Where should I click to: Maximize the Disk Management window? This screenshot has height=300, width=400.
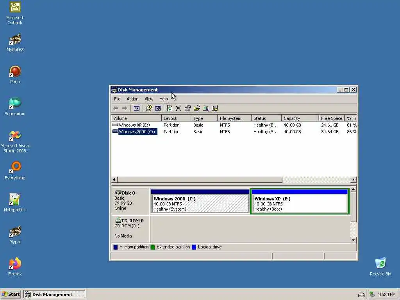(346, 90)
